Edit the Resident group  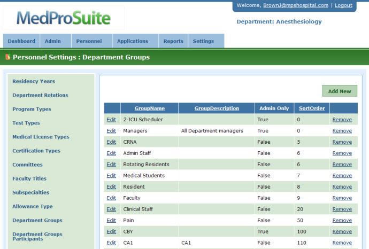[x=111, y=186]
